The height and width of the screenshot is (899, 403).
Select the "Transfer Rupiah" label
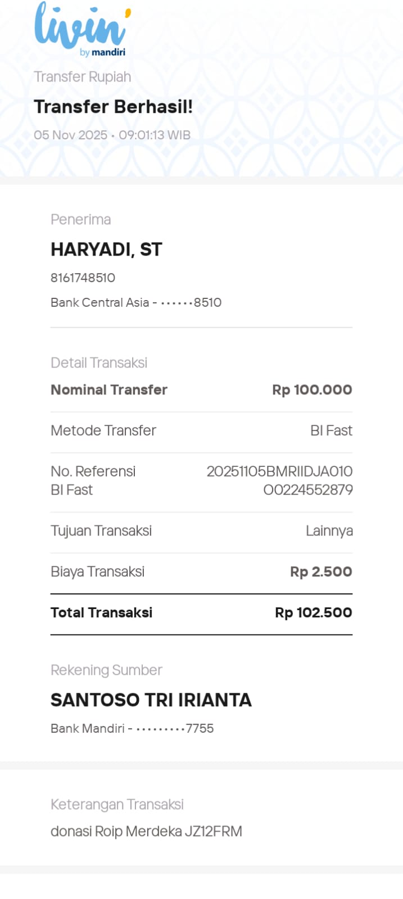[x=82, y=77]
